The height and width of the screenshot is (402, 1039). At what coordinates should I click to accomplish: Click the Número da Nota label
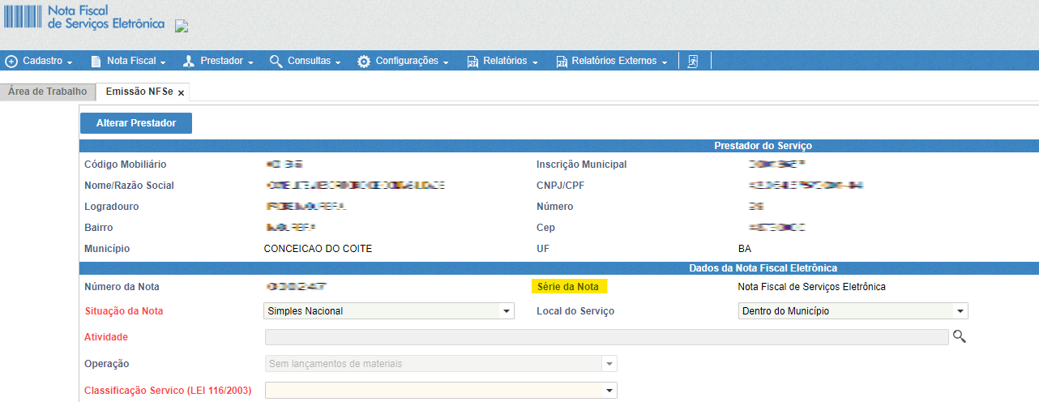click(122, 287)
